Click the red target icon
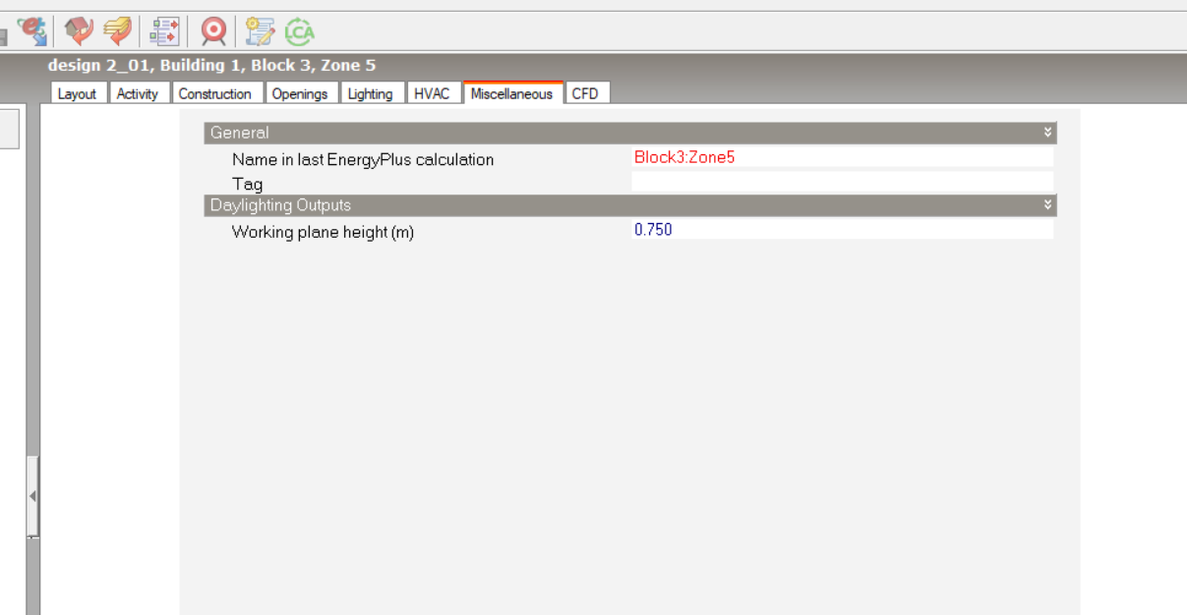1187x615 pixels. pyautogui.click(x=213, y=31)
